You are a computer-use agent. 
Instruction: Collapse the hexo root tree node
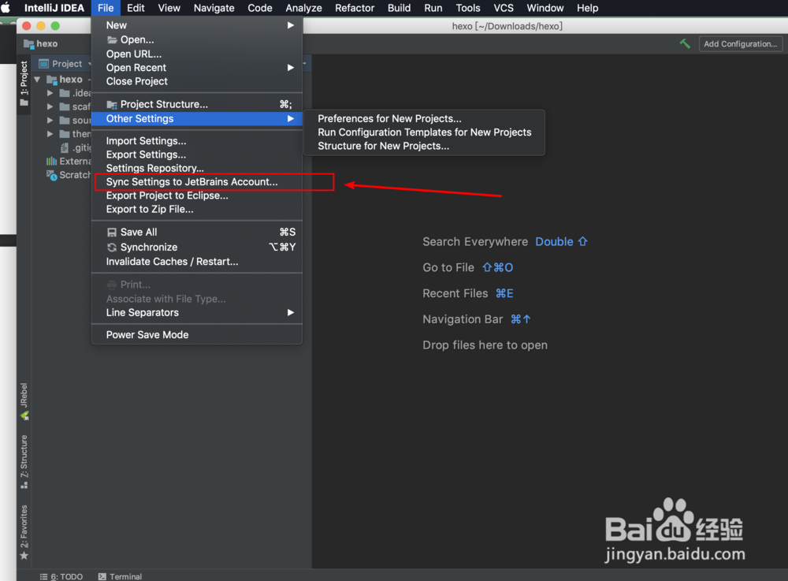pos(37,80)
